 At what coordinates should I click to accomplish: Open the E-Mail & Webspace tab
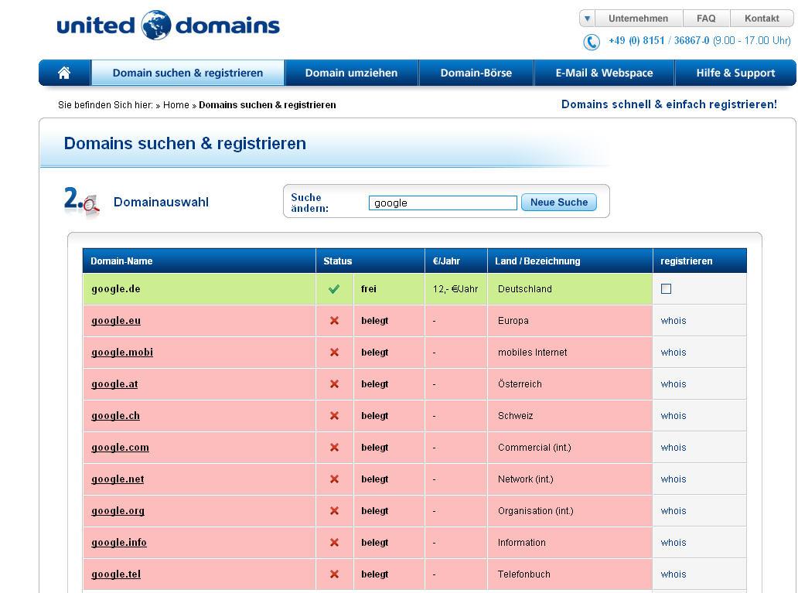(604, 73)
